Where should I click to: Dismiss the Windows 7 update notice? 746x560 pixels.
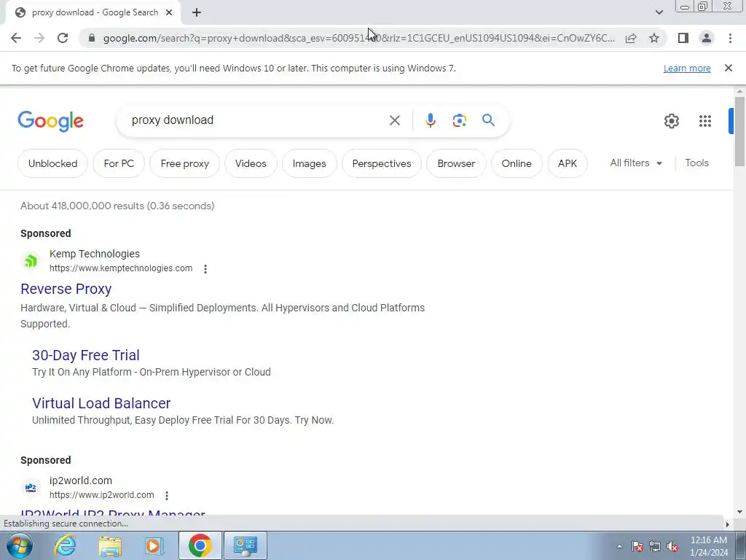click(728, 68)
